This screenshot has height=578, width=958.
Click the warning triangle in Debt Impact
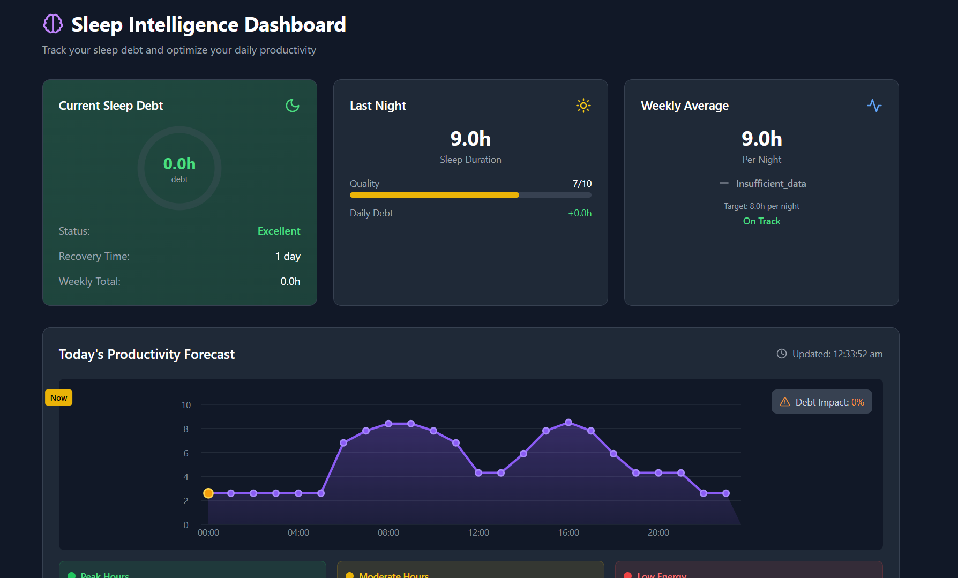tap(785, 402)
